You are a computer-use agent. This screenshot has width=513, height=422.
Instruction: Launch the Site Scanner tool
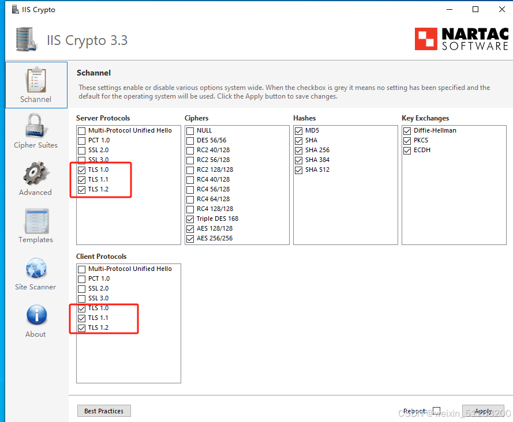click(x=36, y=273)
